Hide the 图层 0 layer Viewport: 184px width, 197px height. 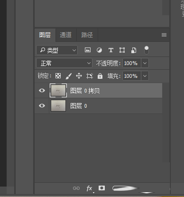[42, 105]
